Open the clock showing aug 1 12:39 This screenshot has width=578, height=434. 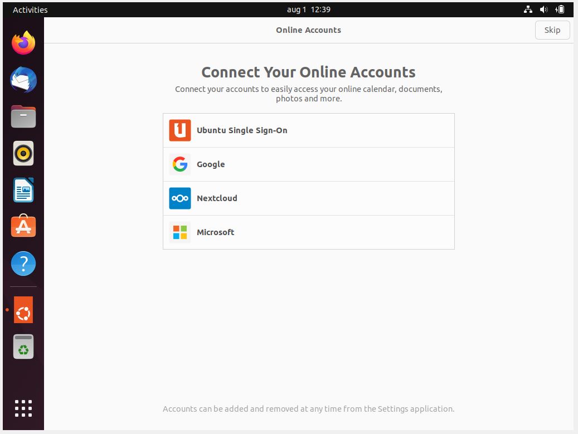[x=309, y=9]
